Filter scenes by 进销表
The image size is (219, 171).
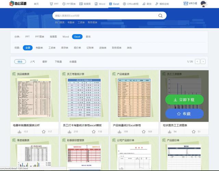103,48
